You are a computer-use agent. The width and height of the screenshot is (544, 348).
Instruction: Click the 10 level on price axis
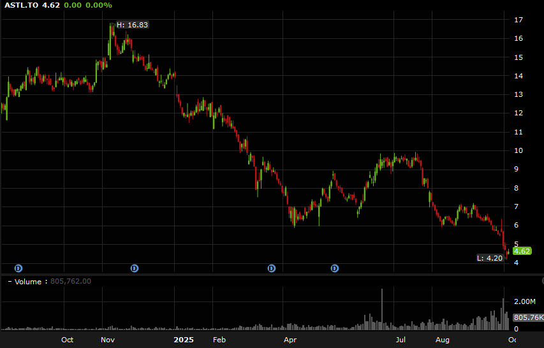tap(518, 151)
